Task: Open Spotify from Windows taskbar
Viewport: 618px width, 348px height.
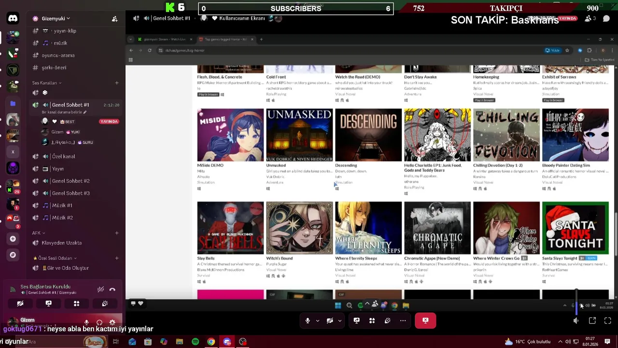Action: click(195, 342)
